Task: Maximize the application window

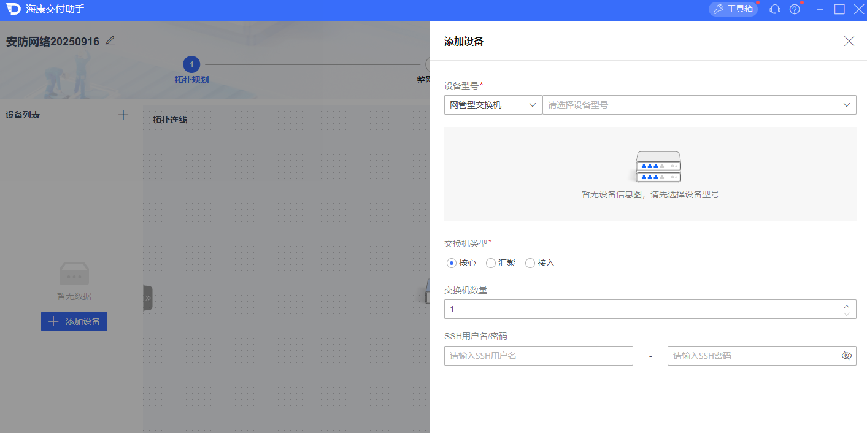Action: (x=839, y=9)
